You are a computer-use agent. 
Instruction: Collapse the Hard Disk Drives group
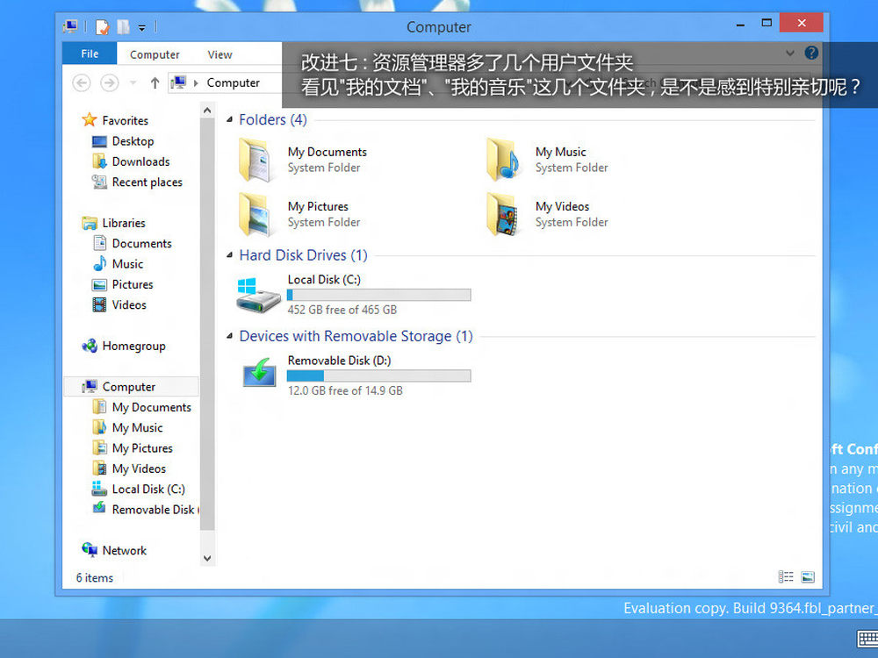click(x=230, y=256)
